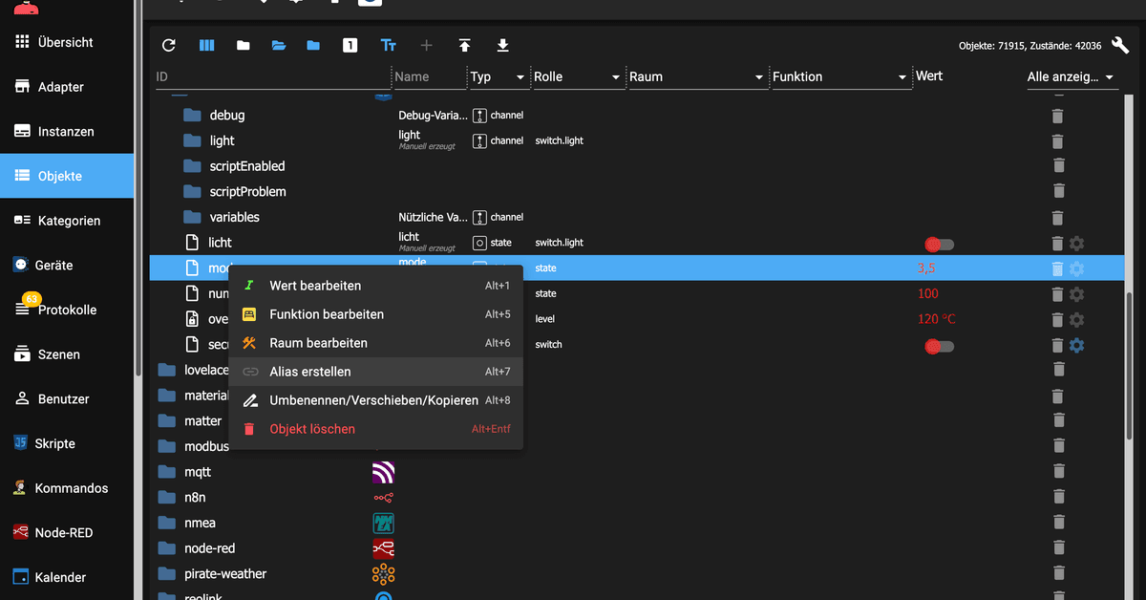Screen dimensions: 1146x600
Task: Click Objekt löschen in context menu
Action: [x=312, y=429]
